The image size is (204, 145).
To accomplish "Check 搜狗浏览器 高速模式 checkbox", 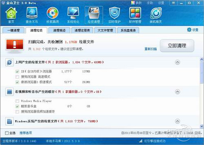I will (17, 77).
